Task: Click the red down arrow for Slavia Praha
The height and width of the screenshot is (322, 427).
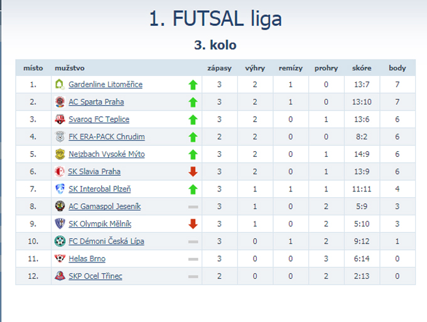Action: [x=193, y=171]
